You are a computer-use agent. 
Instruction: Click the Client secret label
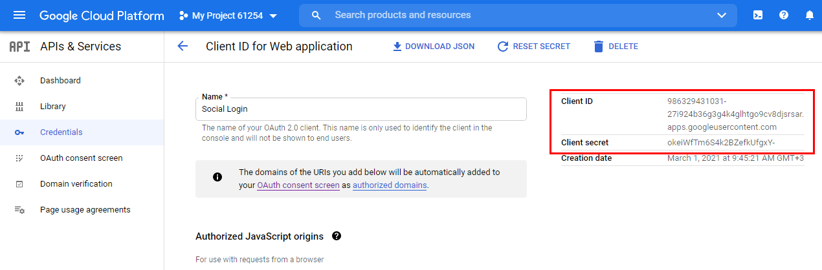tap(584, 143)
